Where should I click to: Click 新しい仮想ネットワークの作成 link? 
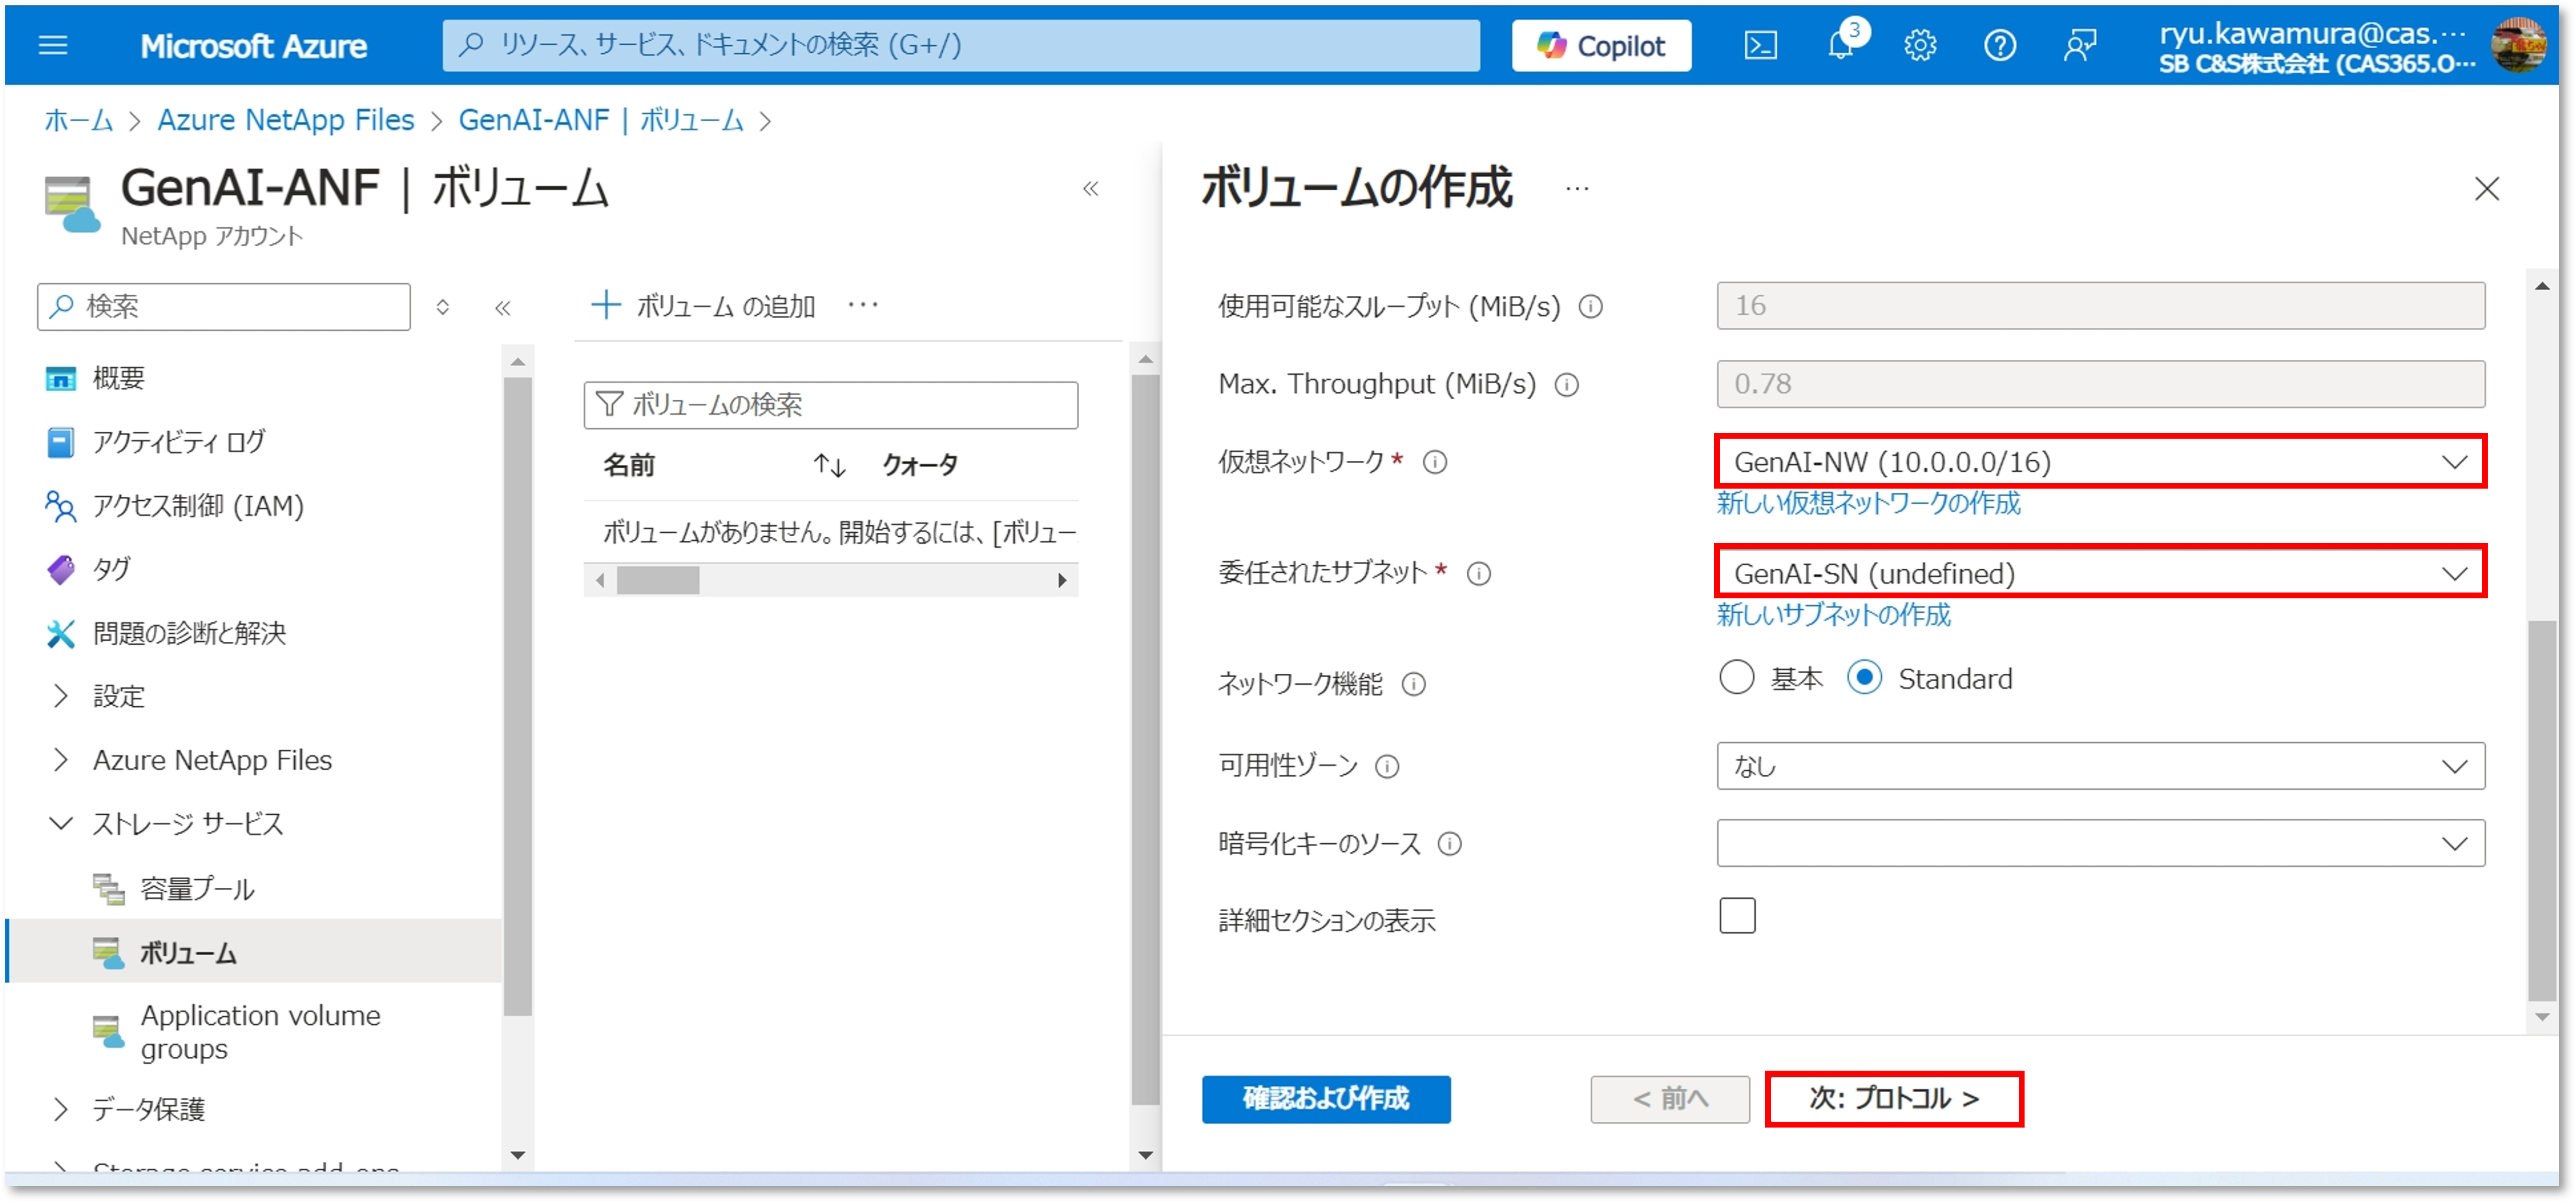pos(1868,503)
